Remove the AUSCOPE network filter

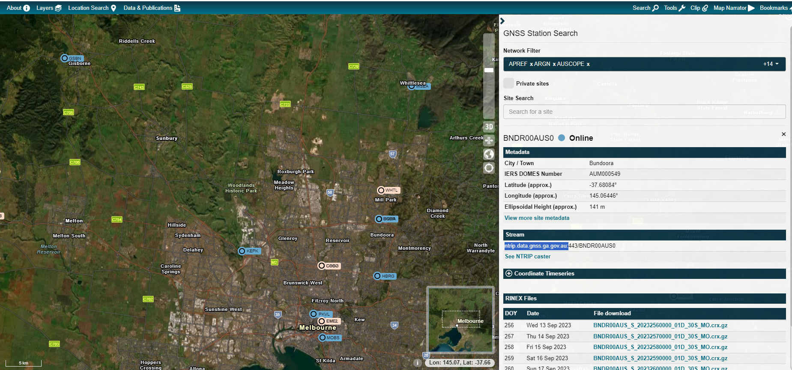click(x=588, y=64)
